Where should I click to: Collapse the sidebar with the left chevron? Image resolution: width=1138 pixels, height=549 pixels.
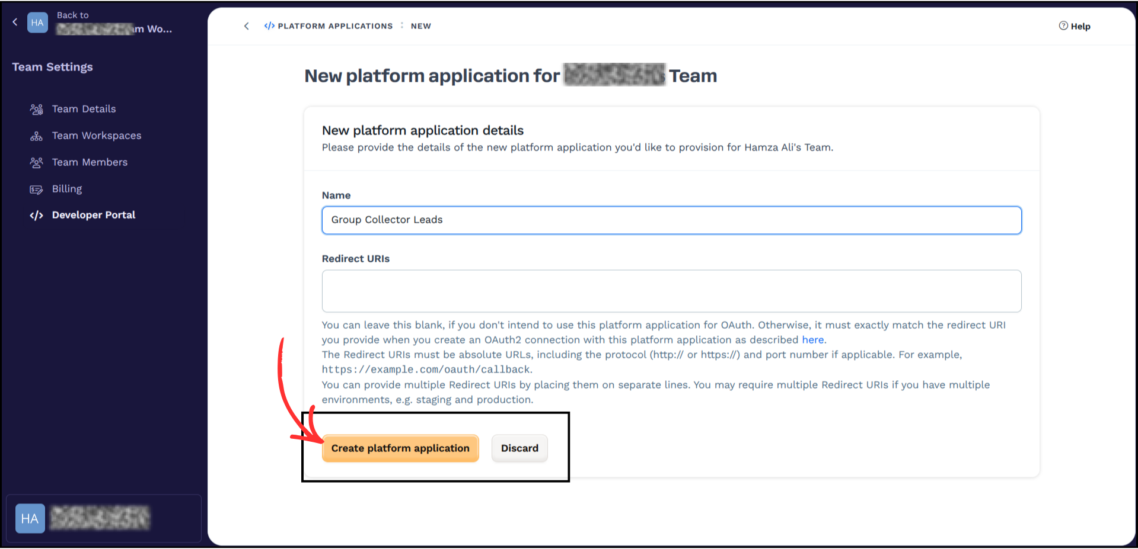click(14, 21)
